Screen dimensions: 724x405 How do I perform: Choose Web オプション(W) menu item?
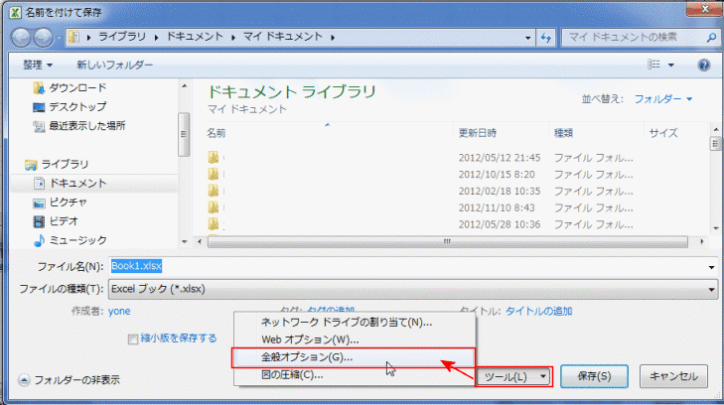click(x=355, y=339)
